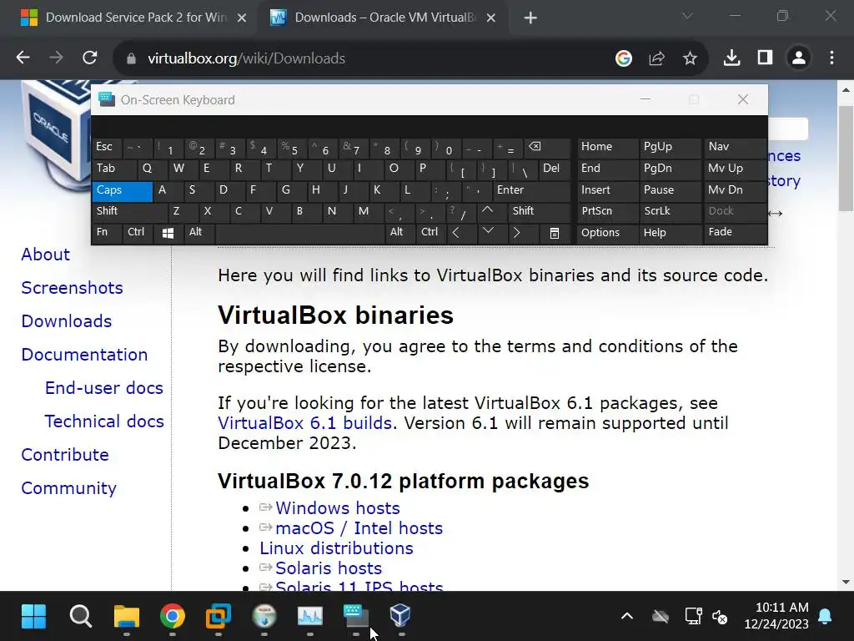Open Oracle VirtualBox cube taskbar icon

pos(400,615)
